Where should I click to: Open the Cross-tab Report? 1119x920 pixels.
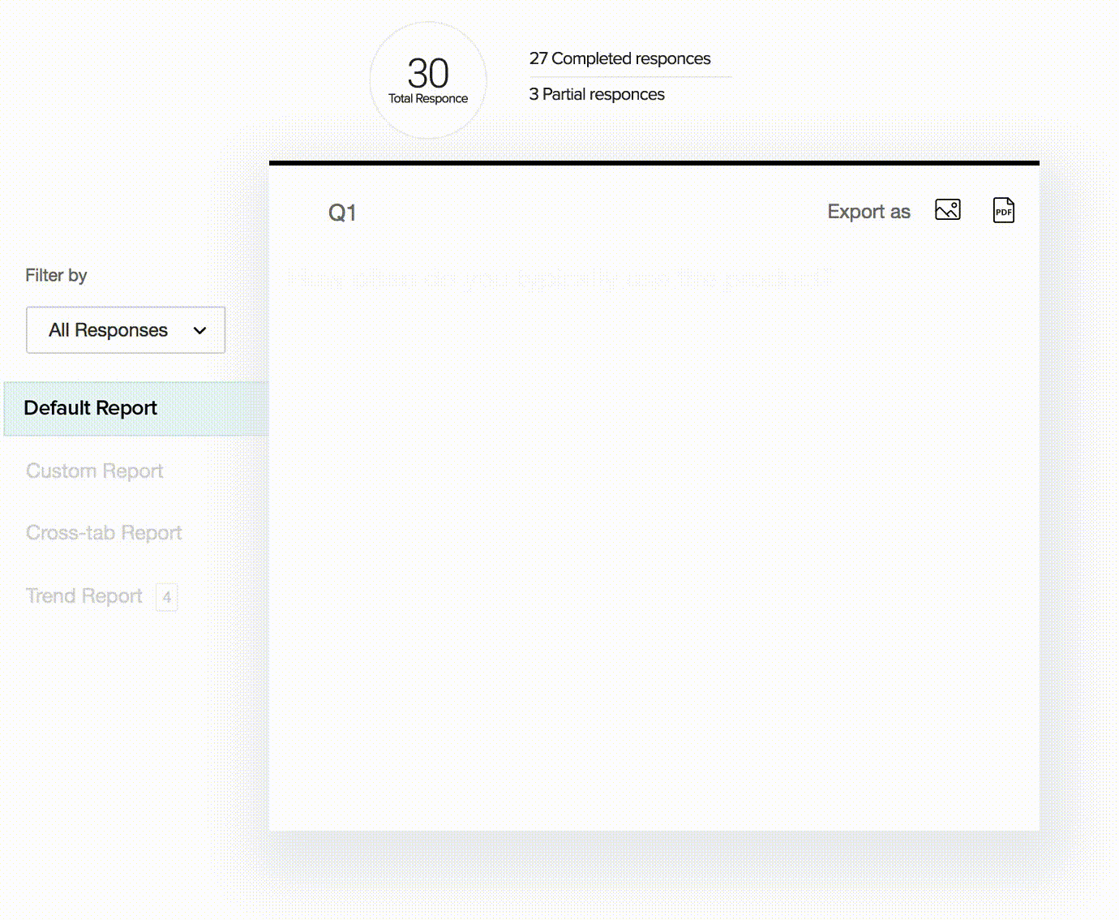pos(104,533)
